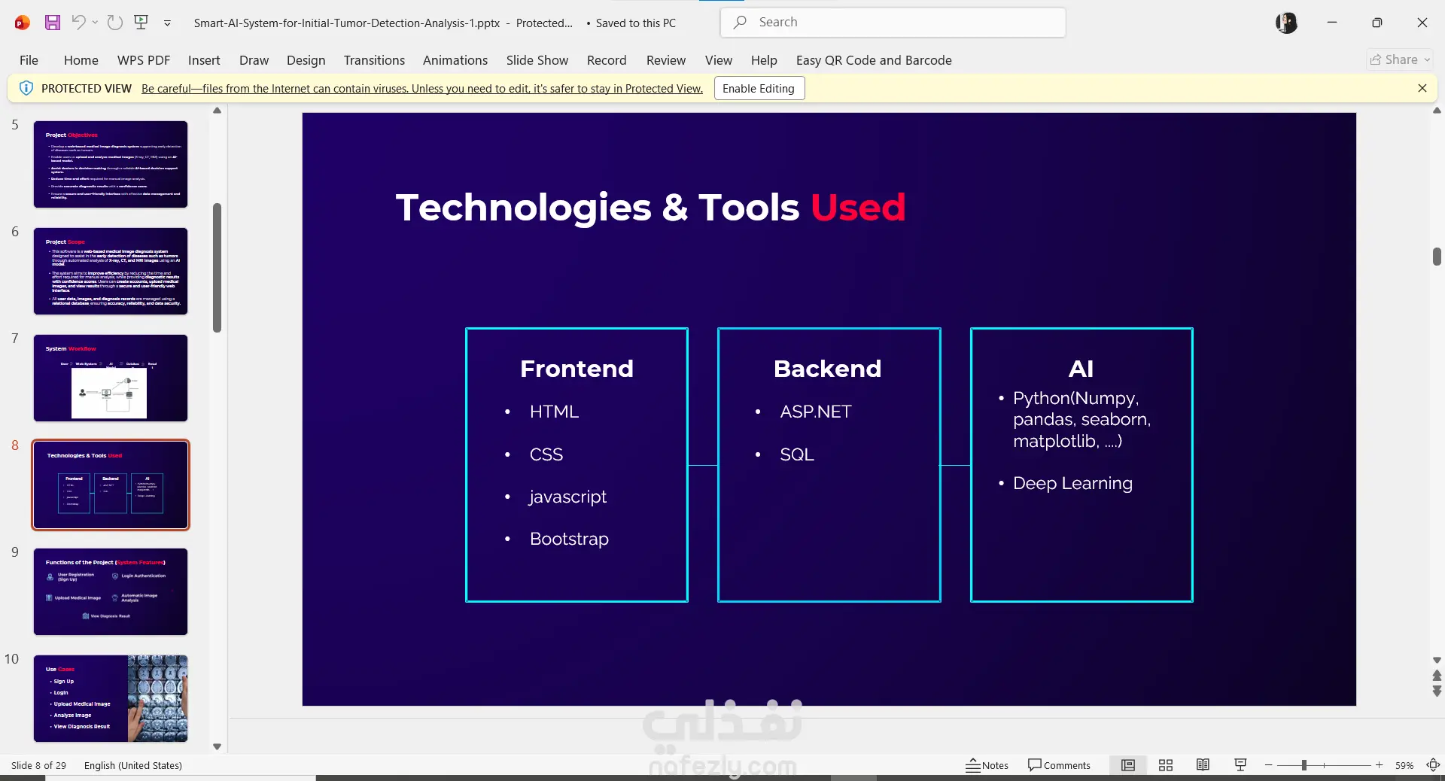Switch to Reading View icon

click(1203, 765)
